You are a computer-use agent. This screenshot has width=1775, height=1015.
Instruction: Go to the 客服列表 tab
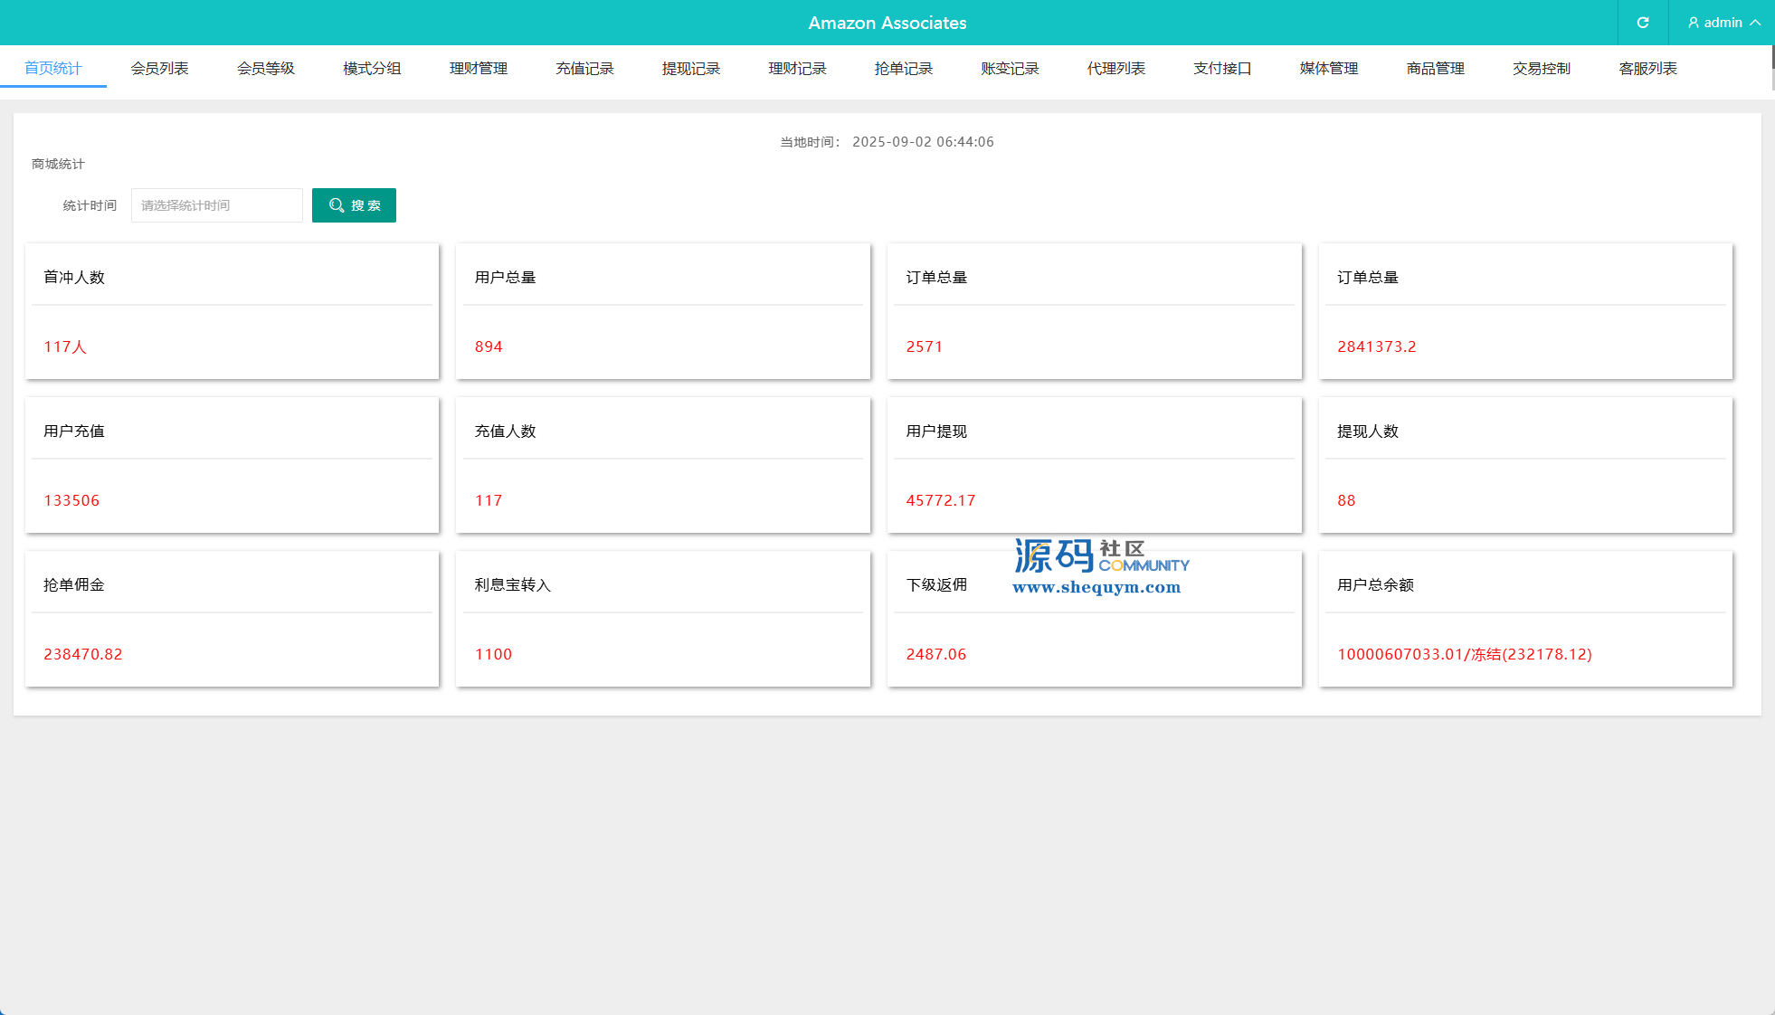pos(1648,69)
